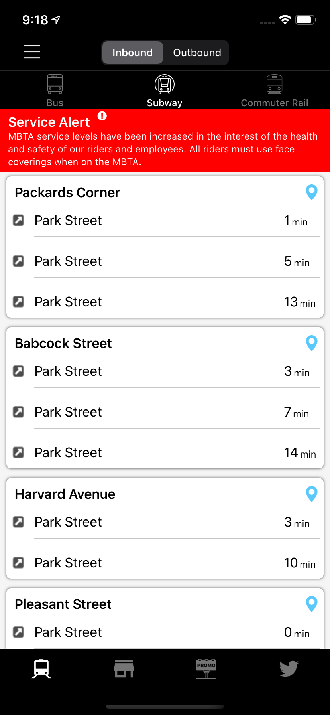Open Packards Corner map pin
330x715 pixels.
pos(311,192)
